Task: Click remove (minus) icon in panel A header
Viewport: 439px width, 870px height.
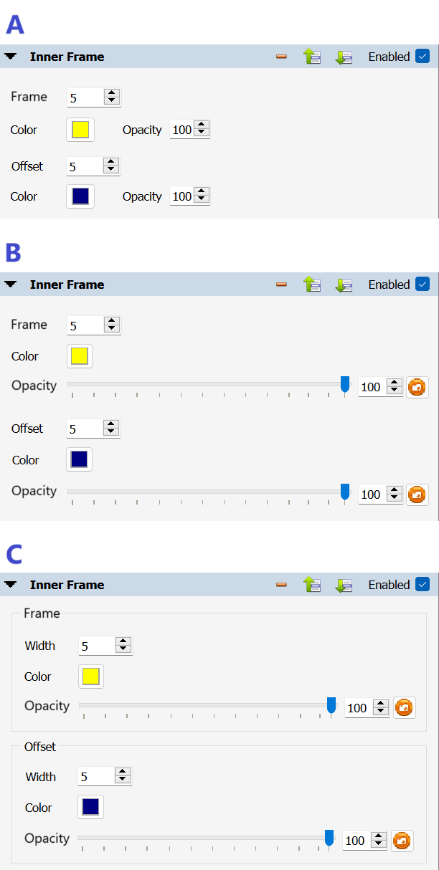Action: point(281,57)
